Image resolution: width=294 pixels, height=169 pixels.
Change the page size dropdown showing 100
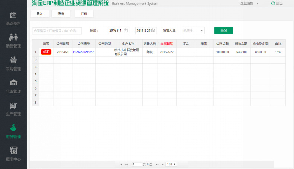[171, 164]
